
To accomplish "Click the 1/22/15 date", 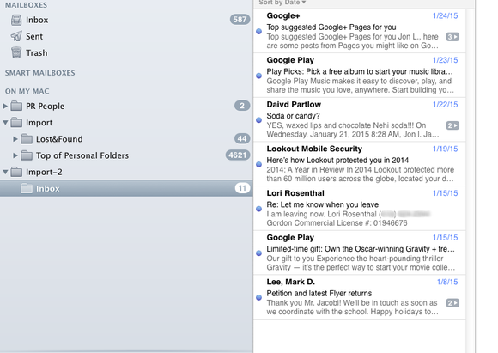I will click(x=446, y=105).
